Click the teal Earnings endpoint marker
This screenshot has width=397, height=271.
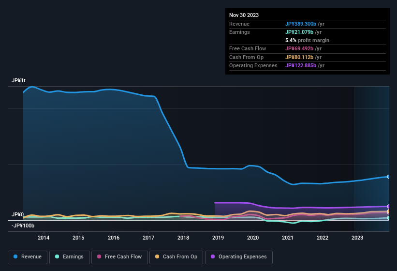[389, 218]
